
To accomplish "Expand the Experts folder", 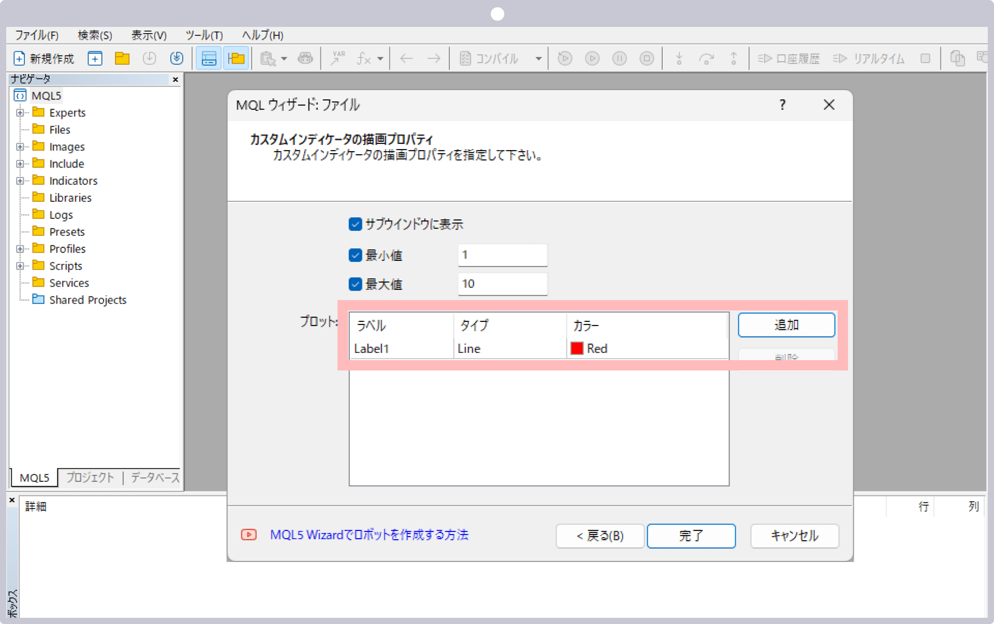I will [20, 112].
